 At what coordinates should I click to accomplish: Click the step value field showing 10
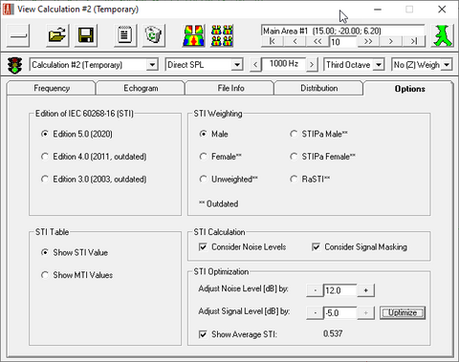[342, 42]
